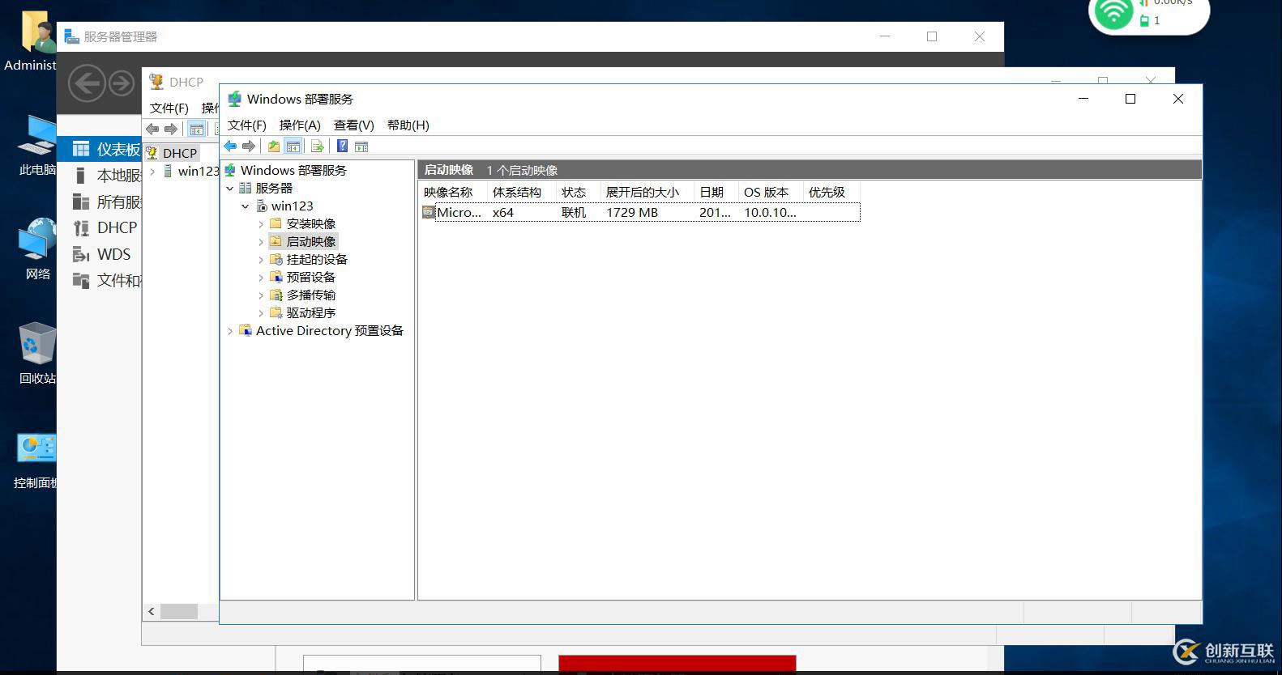
Task: Sort by OS 版本 column header
Action: [x=770, y=193]
